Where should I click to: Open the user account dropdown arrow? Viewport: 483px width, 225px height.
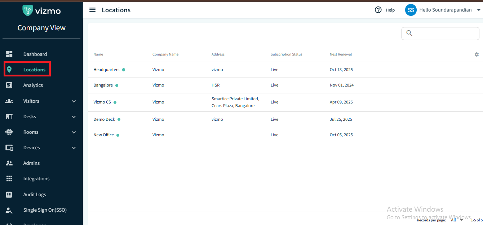tap(479, 10)
